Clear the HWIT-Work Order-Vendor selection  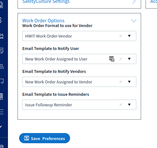[x=121, y=36]
